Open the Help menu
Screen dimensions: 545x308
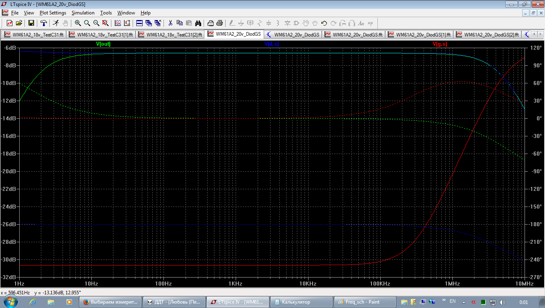(x=145, y=13)
